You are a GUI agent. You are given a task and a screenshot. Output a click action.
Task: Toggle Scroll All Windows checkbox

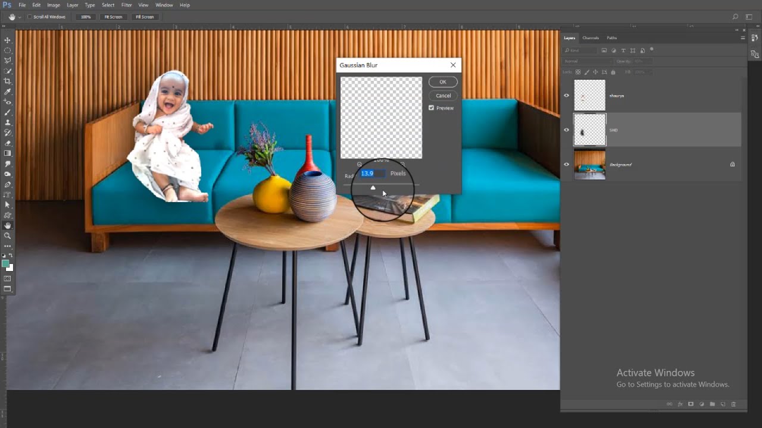(30, 17)
